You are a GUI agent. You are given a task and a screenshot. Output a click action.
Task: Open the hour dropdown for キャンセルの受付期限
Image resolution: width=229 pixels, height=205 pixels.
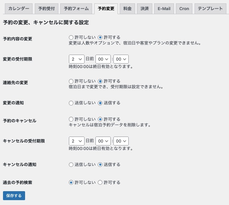pyautogui.click(x=103, y=141)
